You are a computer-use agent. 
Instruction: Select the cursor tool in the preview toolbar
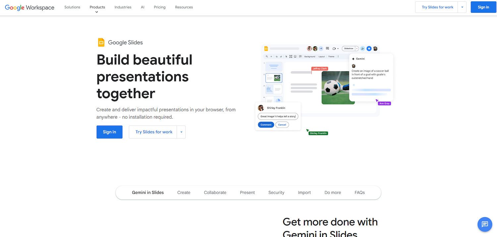click(x=286, y=57)
